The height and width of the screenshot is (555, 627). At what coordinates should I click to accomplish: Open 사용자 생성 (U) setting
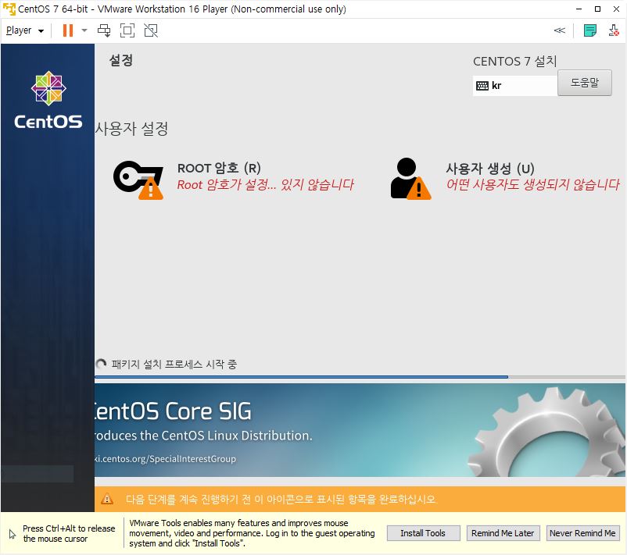(x=490, y=169)
